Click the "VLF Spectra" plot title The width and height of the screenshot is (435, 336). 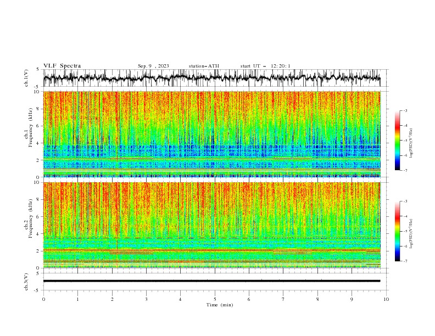[x=62, y=66]
